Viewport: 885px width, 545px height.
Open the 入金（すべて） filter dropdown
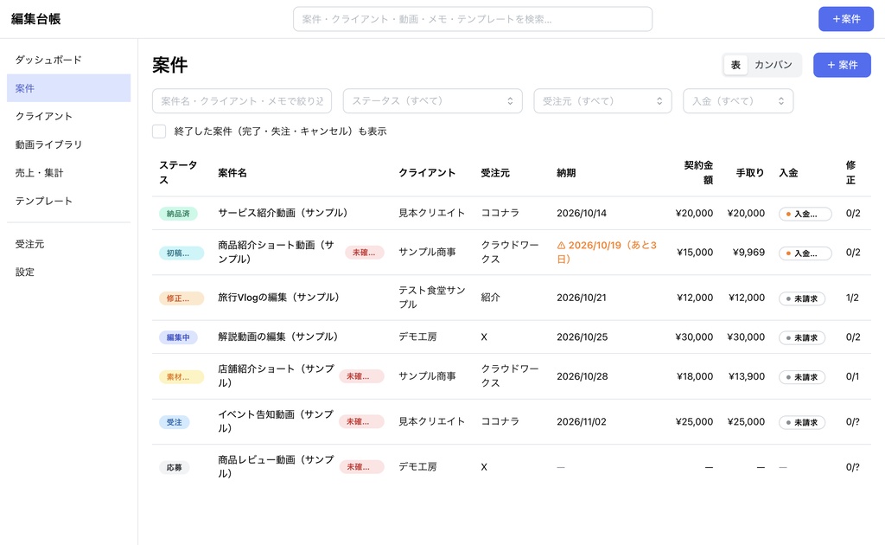click(738, 101)
